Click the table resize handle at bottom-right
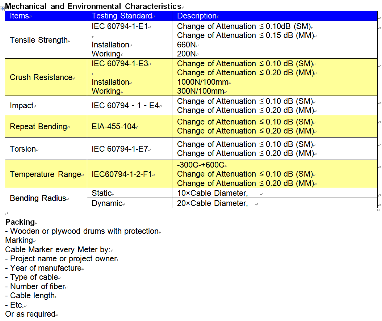 378,210
